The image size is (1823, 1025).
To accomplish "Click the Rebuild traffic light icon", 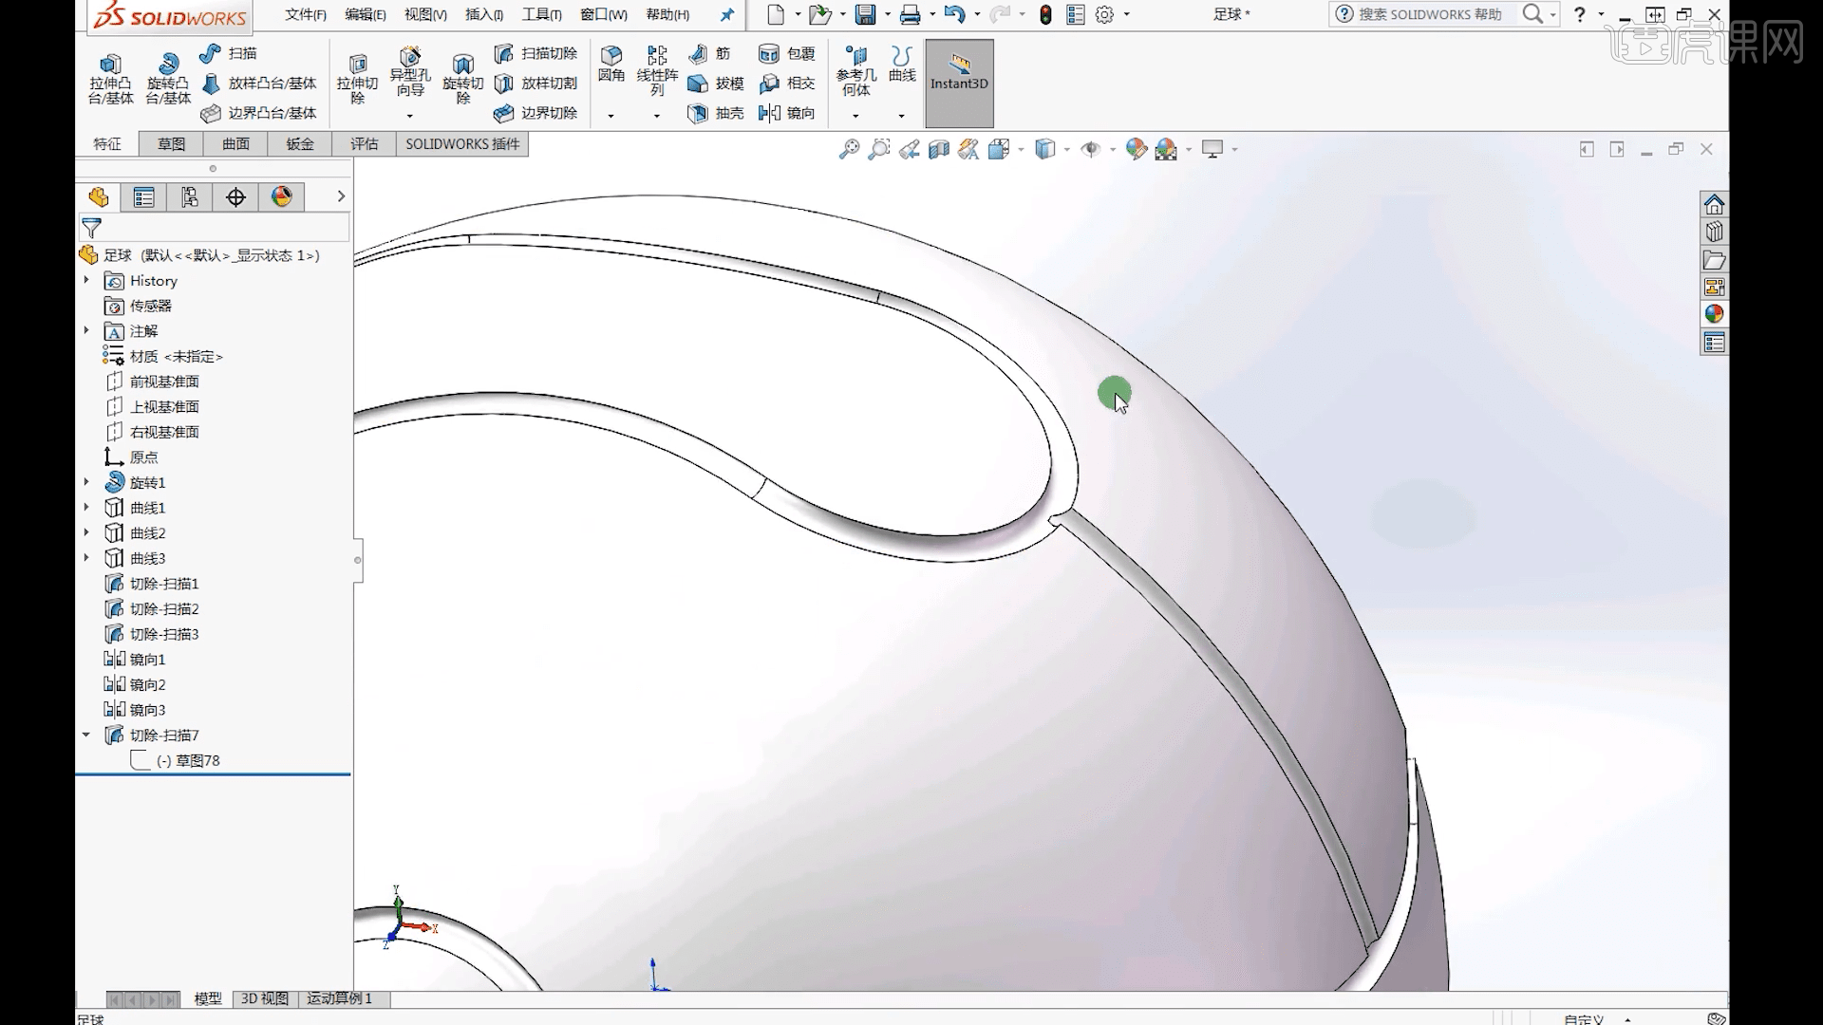I will pos(1045,14).
